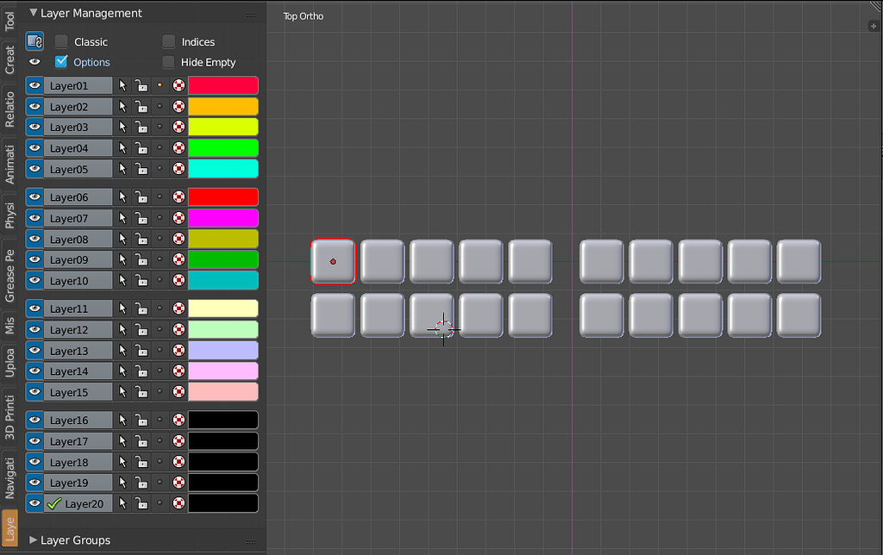Click the wireframe sphere icon for Layer03
The image size is (883, 555).
click(x=178, y=128)
